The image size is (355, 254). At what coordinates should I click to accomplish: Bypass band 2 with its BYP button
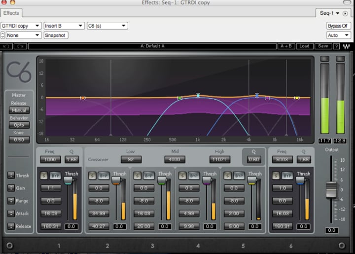pyautogui.click(x=104, y=176)
